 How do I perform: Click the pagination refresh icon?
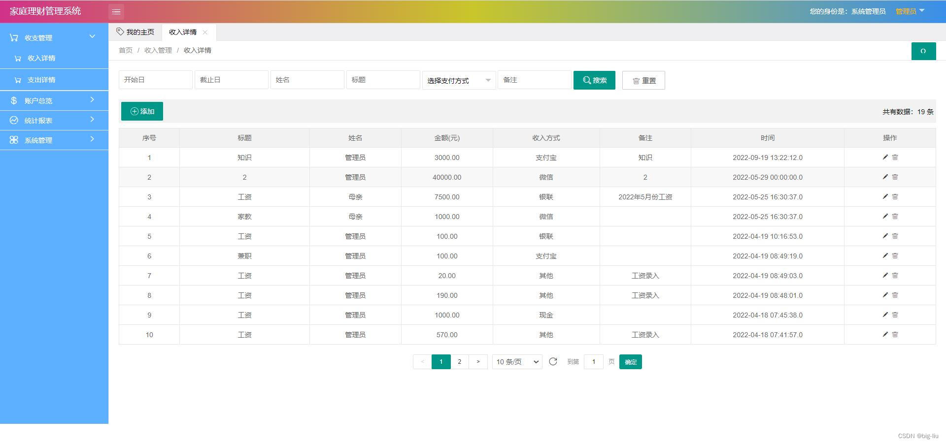click(553, 361)
